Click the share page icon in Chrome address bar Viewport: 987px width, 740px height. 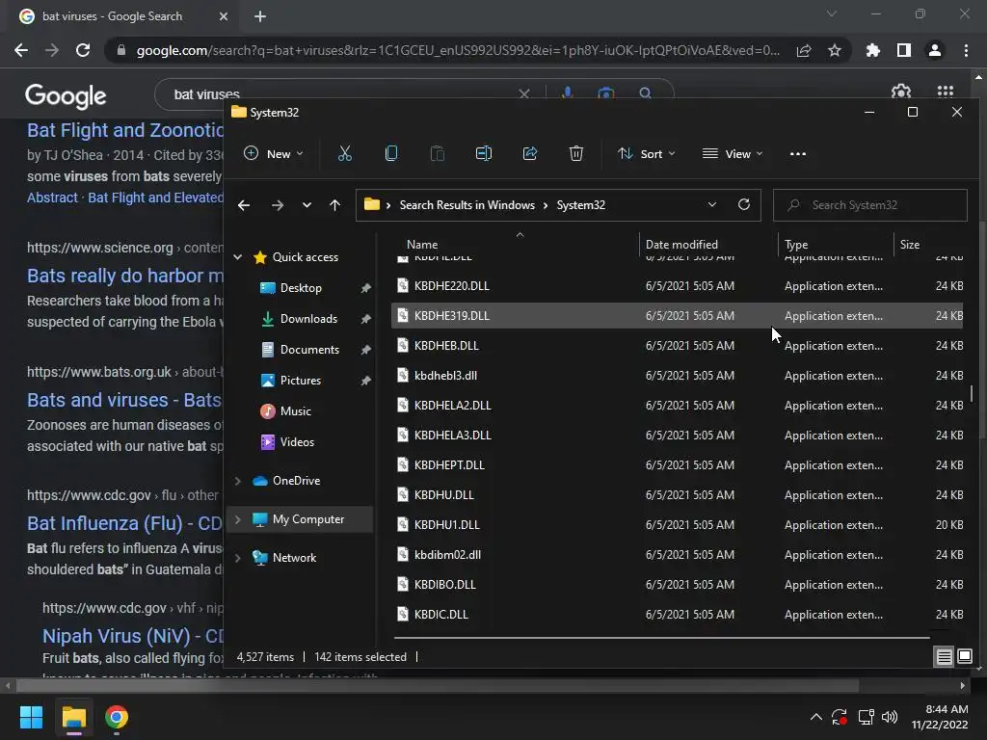click(804, 50)
